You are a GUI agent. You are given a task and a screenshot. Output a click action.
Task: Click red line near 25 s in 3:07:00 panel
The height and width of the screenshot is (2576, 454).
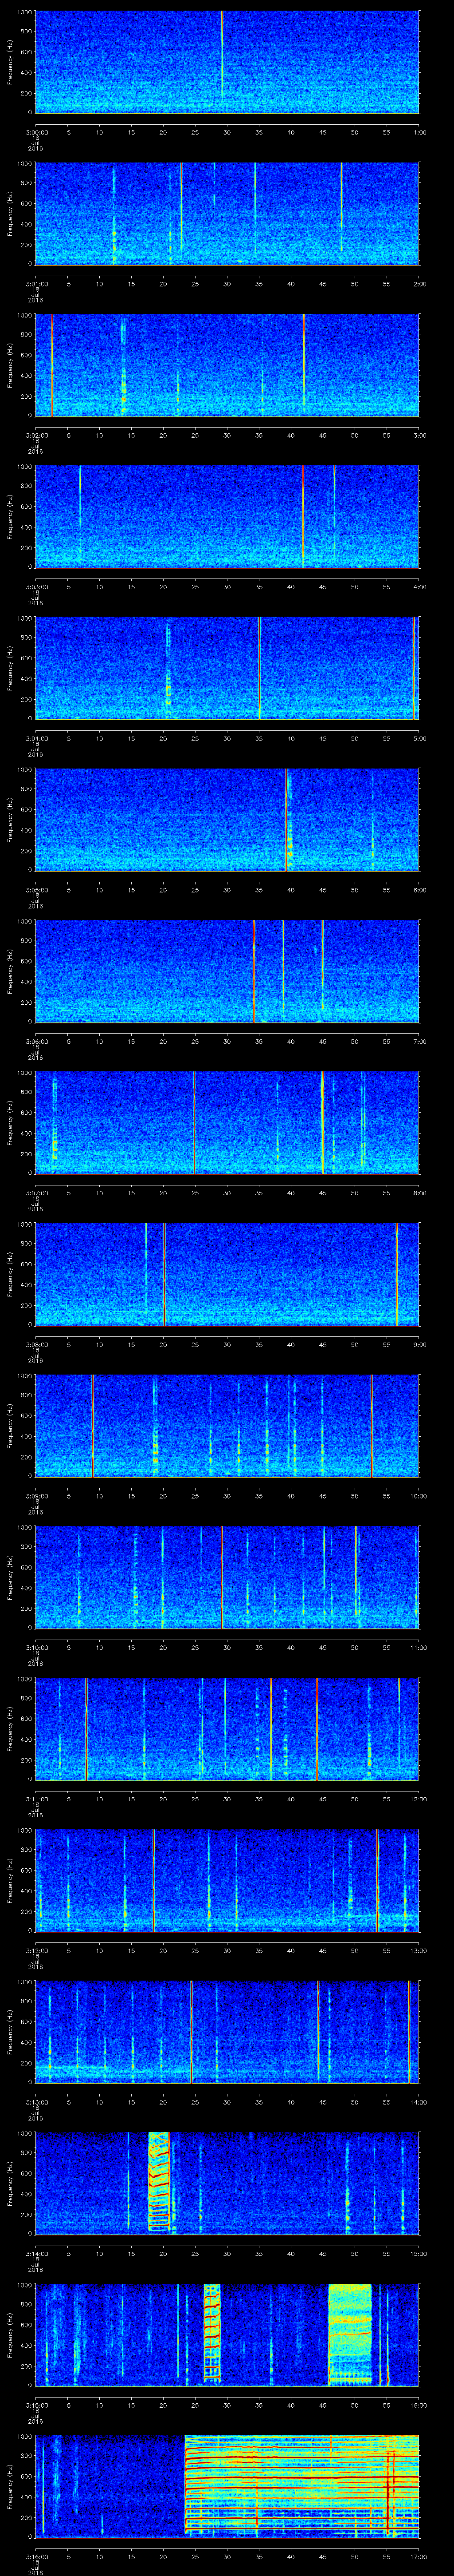(194, 1122)
